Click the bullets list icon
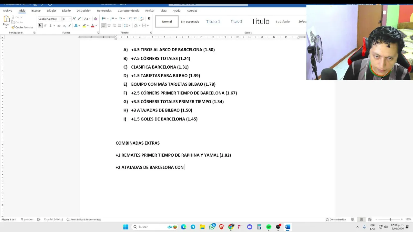 coord(104,19)
